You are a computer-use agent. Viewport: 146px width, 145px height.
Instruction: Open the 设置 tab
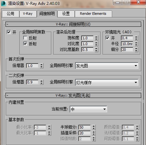pos(66,14)
